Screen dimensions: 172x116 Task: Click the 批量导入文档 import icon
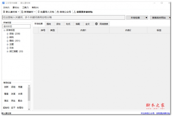click(38, 12)
